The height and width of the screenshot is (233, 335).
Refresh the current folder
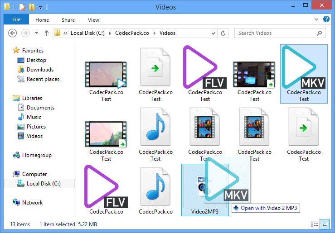[223, 33]
